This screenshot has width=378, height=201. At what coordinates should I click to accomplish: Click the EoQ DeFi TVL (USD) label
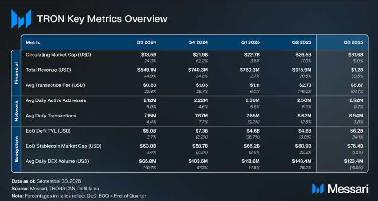pos(48,131)
